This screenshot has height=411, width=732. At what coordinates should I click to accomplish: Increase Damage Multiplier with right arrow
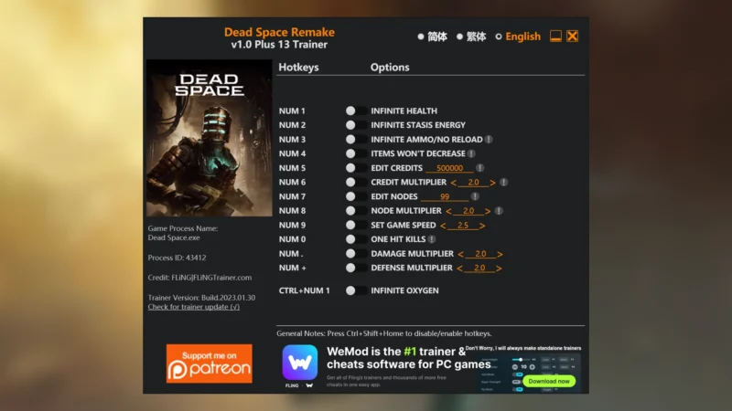point(500,254)
